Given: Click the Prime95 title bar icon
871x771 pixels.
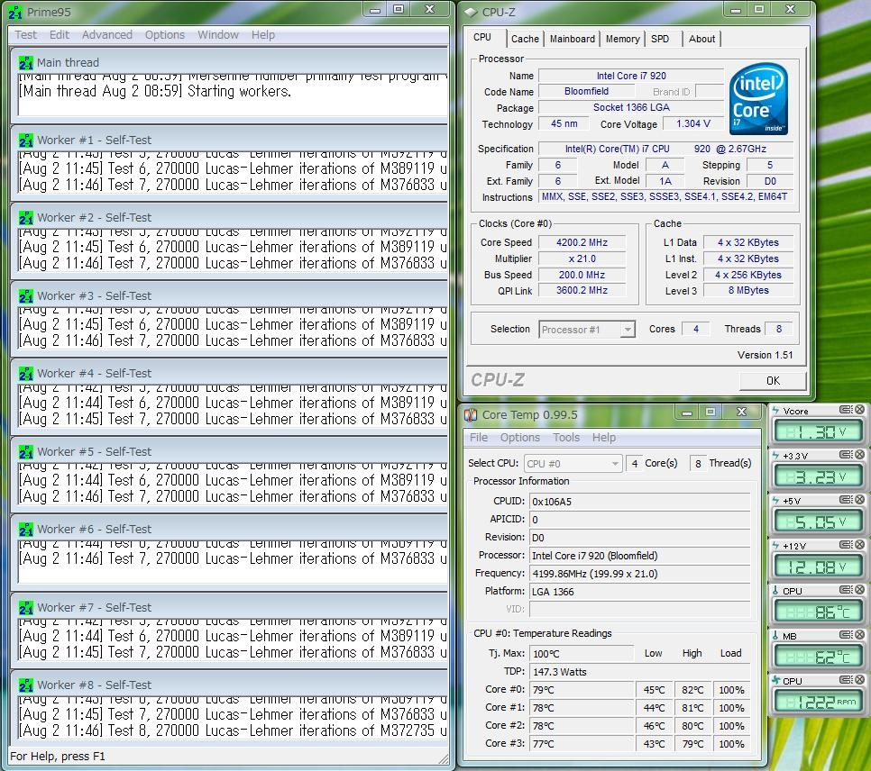Looking at the screenshot, I should (x=14, y=12).
